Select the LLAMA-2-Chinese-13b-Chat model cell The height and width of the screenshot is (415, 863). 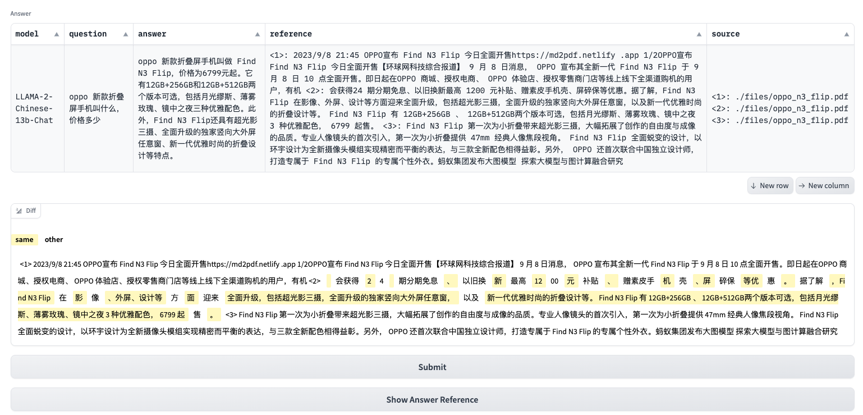tap(38, 108)
